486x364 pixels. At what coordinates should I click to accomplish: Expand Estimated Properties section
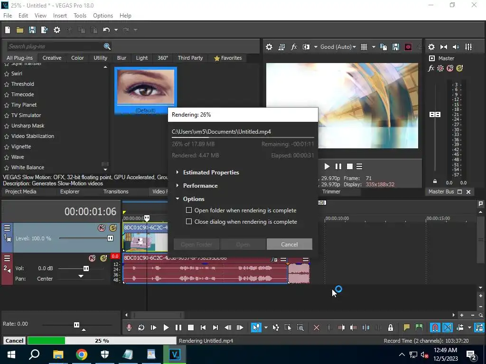178,172
